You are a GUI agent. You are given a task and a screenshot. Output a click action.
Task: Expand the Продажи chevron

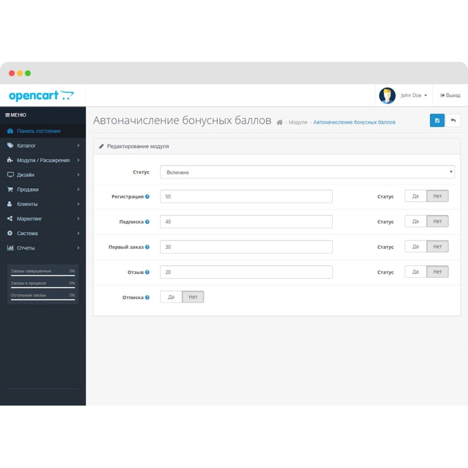[78, 189]
